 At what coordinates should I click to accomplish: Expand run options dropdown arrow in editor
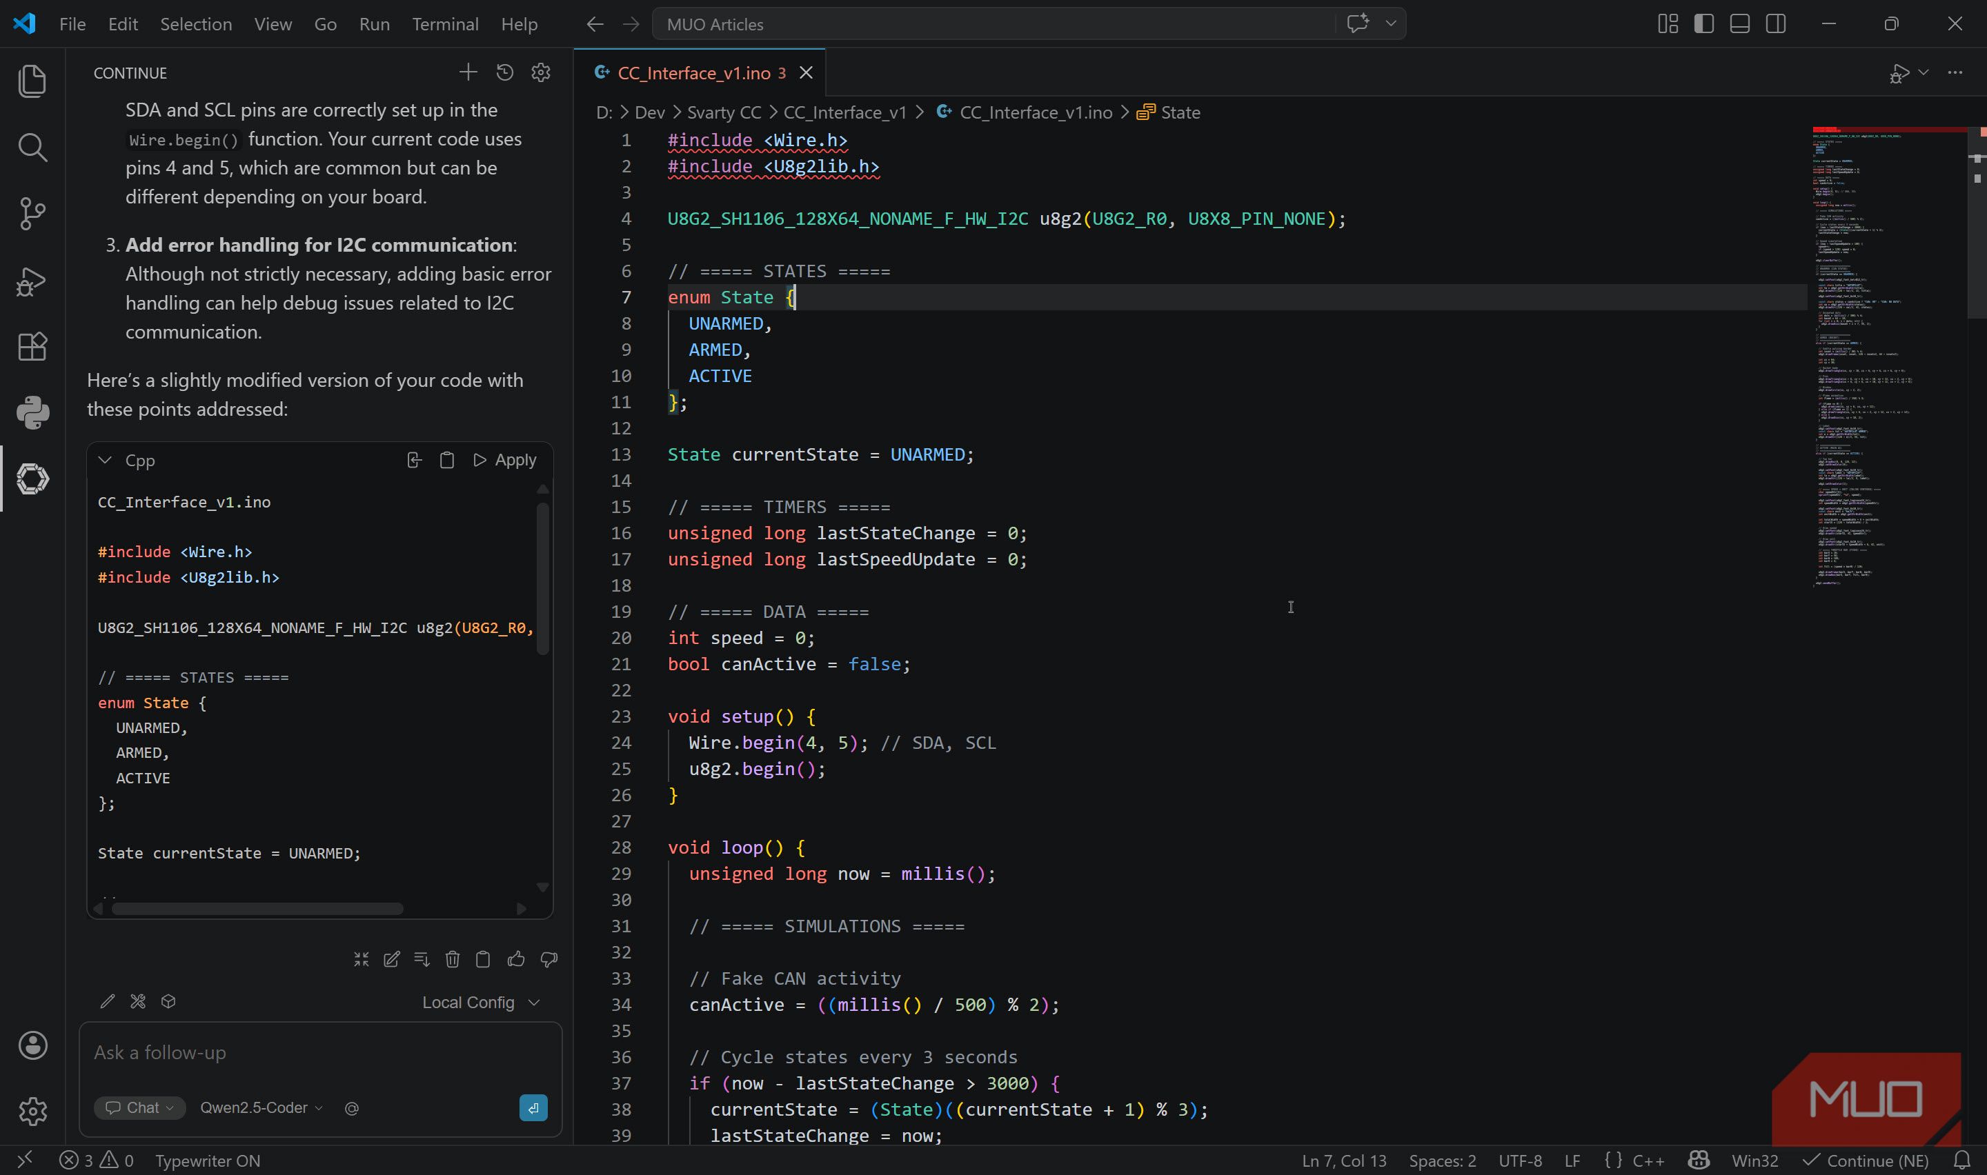pos(1924,73)
